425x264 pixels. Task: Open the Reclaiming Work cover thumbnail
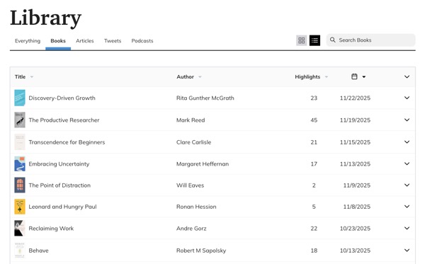[20, 229]
